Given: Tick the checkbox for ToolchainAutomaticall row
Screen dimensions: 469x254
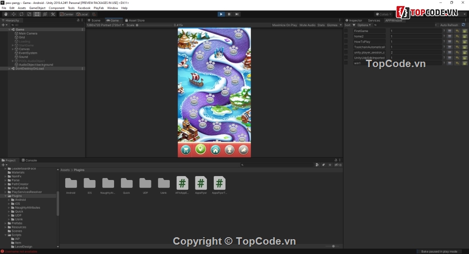Looking at the screenshot, I should pyautogui.click(x=346, y=47).
